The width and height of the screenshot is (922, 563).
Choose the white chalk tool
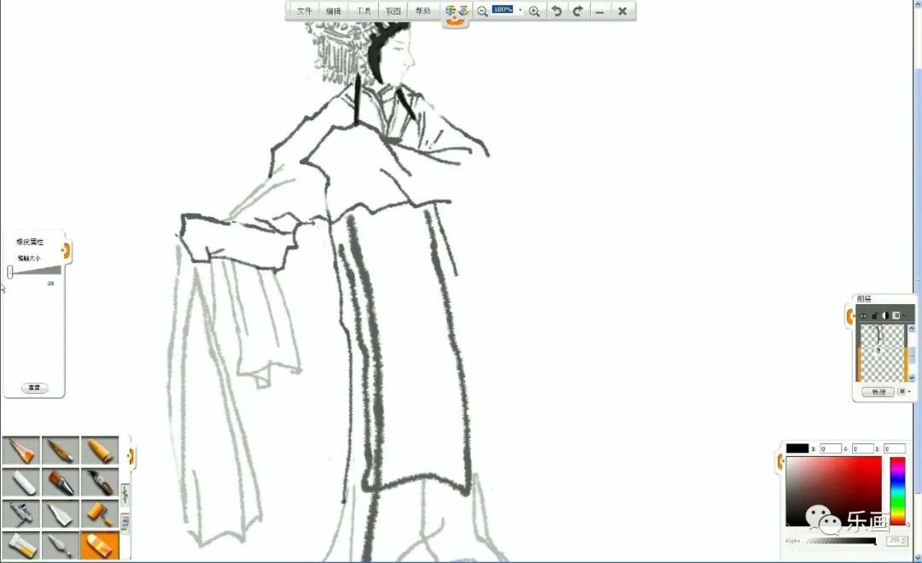pyautogui.click(x=21, y=483)
